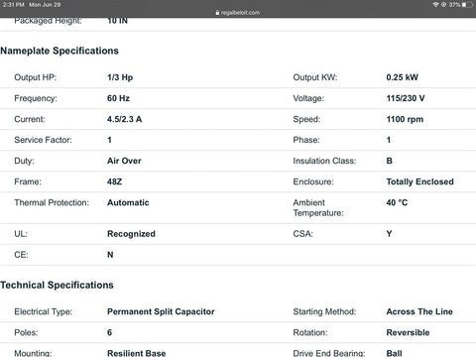Select the Automatic thermal protection value
This screenshot has width=476, height=357.
(128, 202)
